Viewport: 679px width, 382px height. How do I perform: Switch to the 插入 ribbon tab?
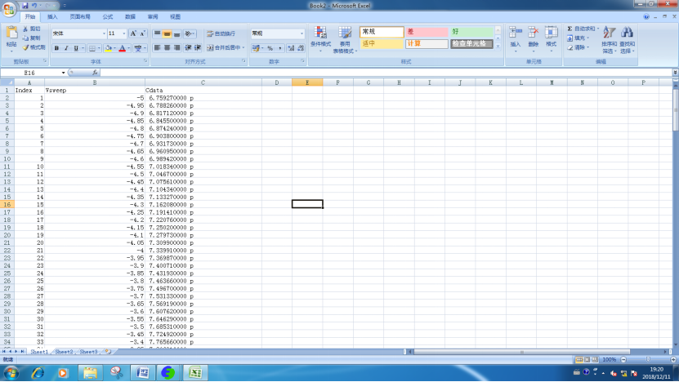point(52,17)
